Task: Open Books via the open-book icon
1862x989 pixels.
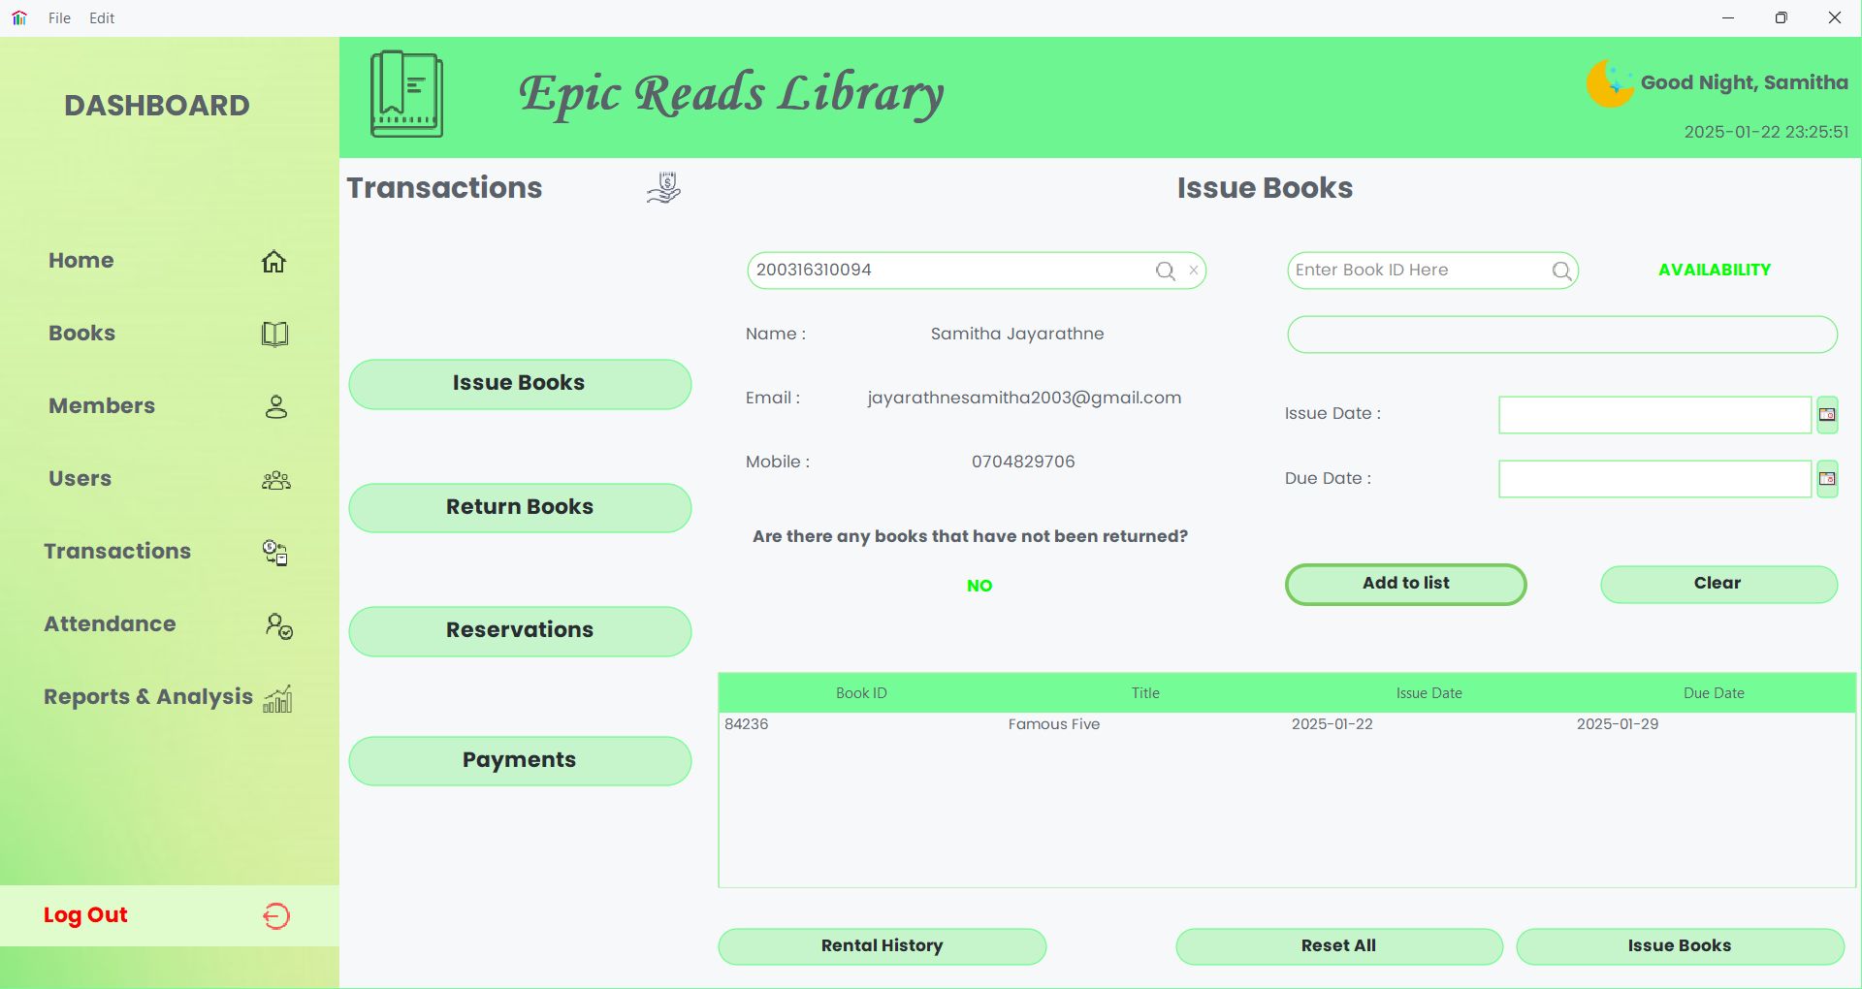Action: (274, 334)
